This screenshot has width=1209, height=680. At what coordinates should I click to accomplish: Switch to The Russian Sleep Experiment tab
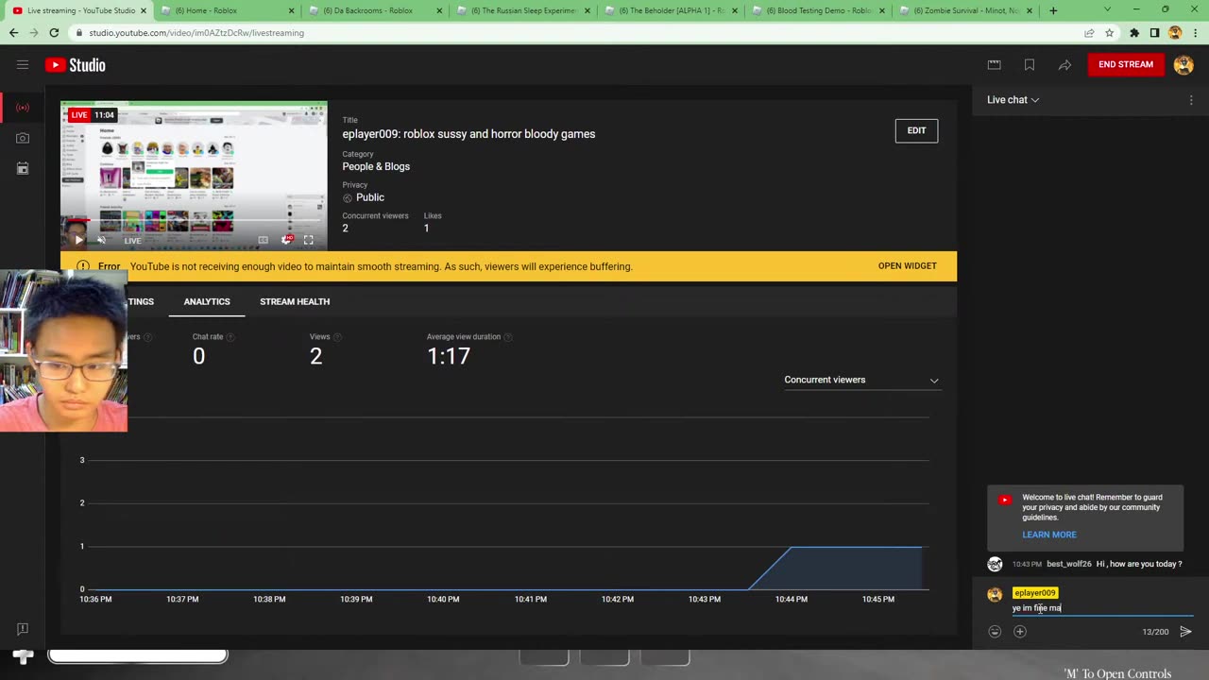[x=522, y=10]
